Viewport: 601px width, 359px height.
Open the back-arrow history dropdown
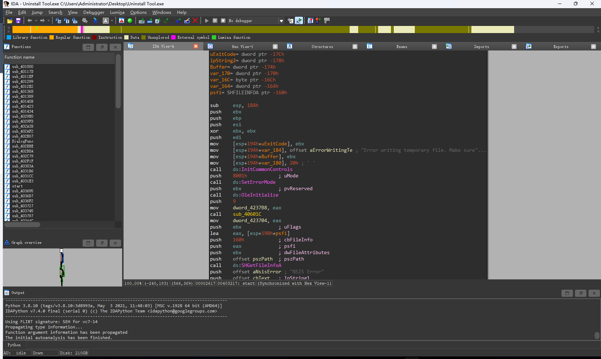[x=36, y=21]
